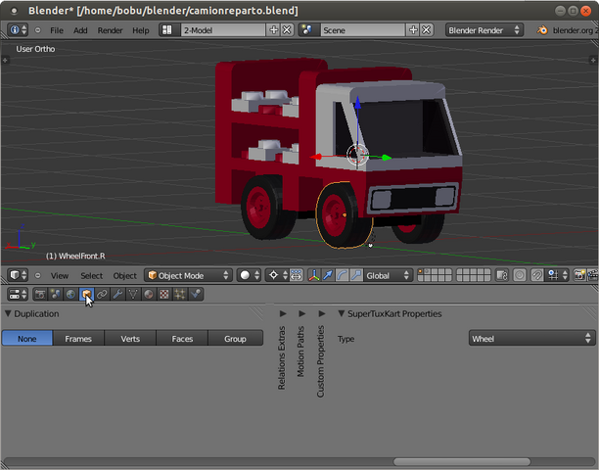
Task: Toggle scene layer 1 button
Action: [421, 271]
